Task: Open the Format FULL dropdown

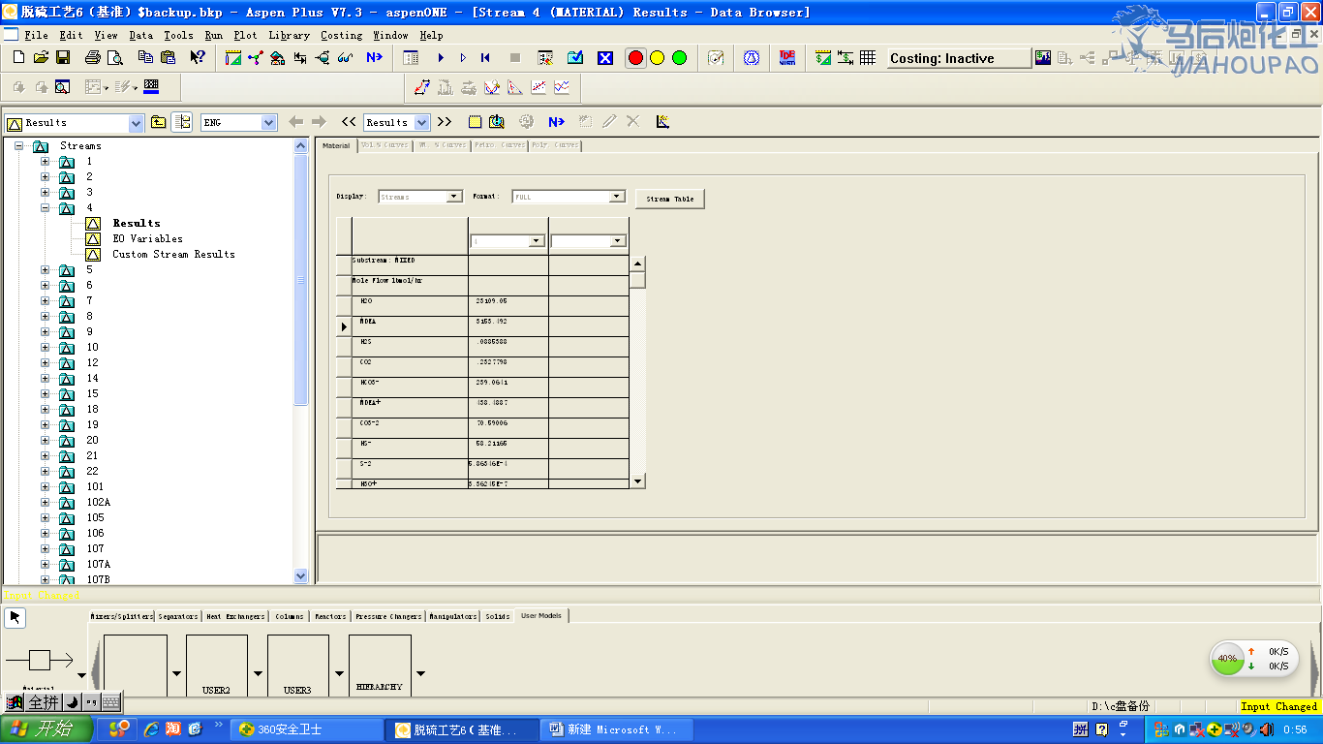Action: [616, 197]
